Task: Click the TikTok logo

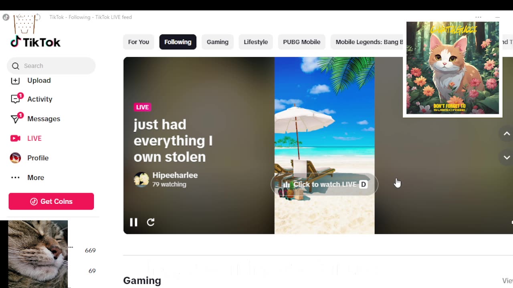Action: point(35,42)
